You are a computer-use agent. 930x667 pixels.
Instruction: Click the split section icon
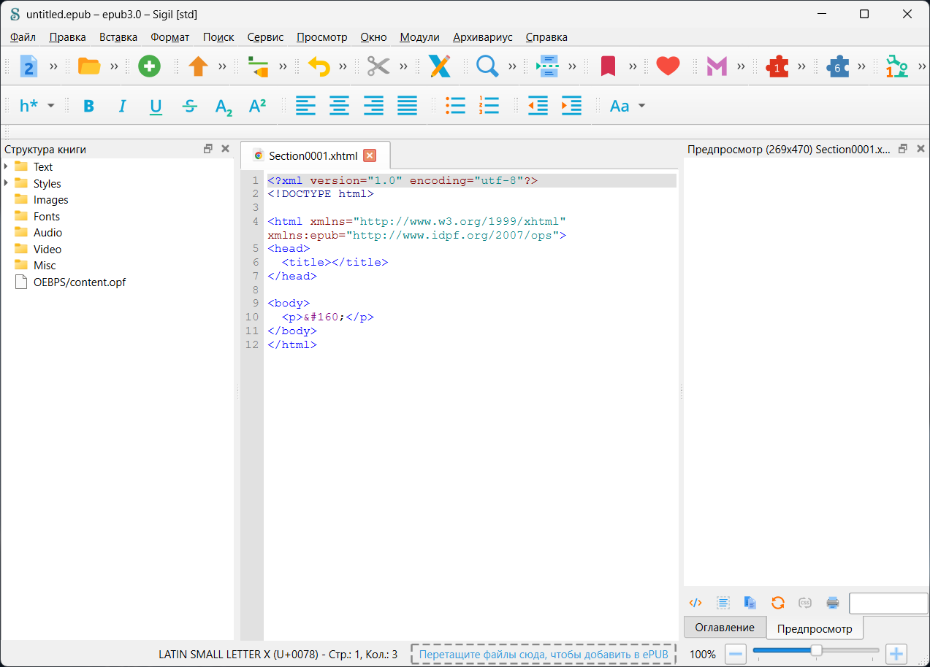point(547,66)
